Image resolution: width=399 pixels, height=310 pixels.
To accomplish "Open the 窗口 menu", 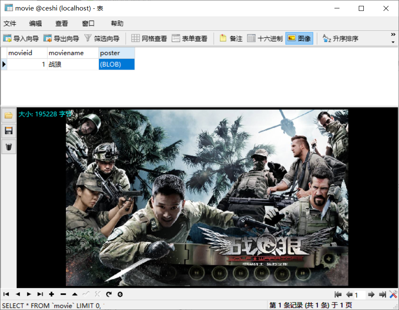I will pyautogui.click(x=88, y=23).
